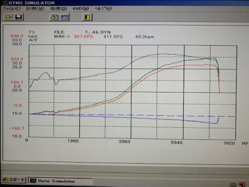The width and height of the screenshot is (249, 187).
Task: Click the 3960 RPM axis label
Action: pyautogui.click(x=125, y=142)
